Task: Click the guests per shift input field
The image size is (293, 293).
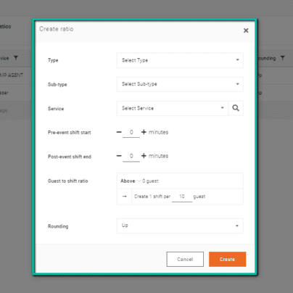Action: point(182,197)
